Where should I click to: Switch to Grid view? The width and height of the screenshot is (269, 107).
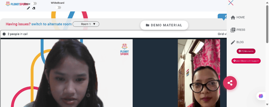[222, 34]
